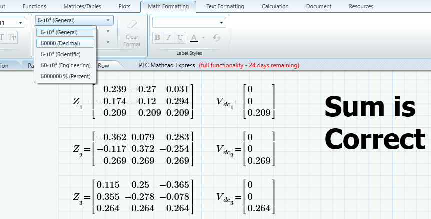
Task: Choose 5·10⁴ (Scientific) format option
Action: (65, 54)
